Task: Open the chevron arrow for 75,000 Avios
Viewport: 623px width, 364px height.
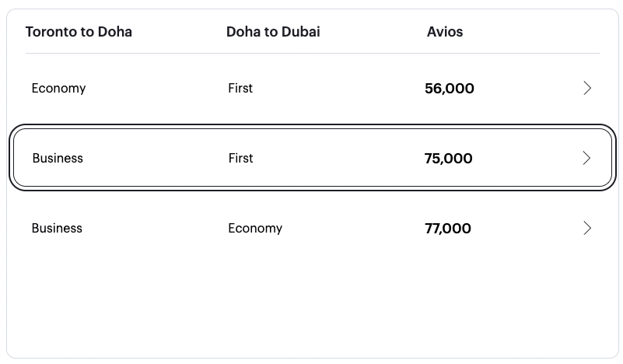Action: (587, 158)
